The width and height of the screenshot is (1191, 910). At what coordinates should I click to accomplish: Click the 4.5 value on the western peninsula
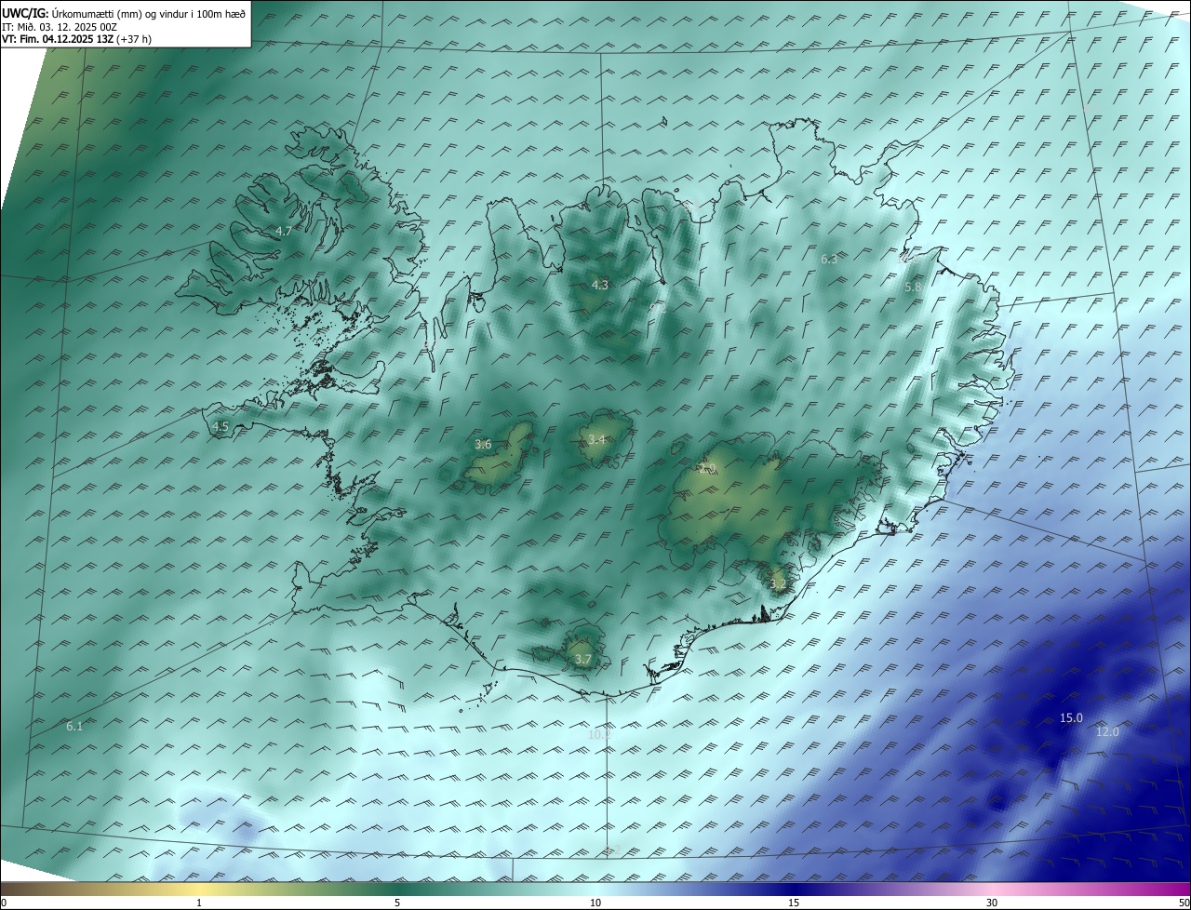221,426
